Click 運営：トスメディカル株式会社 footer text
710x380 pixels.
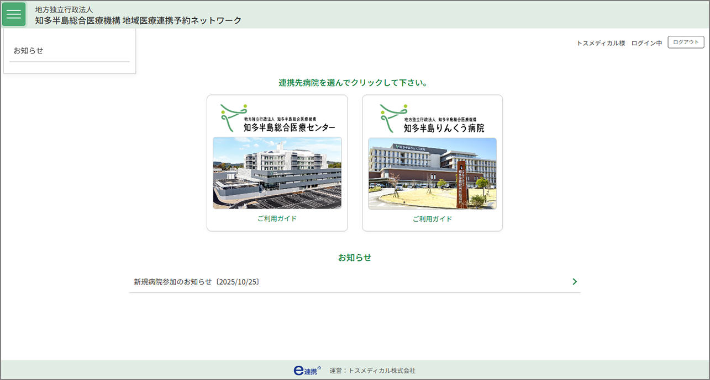372,371
